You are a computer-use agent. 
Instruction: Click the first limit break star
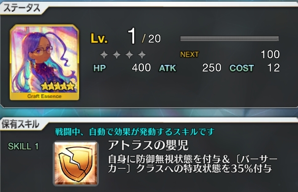pyautogui.click(x=104, y=55)
